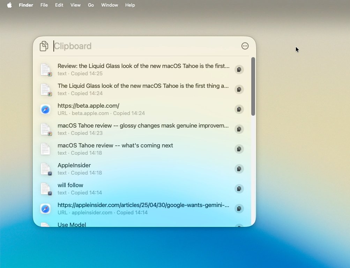
Task: Click the Clipboard pages icon in the search bar
Action: coord(44,46)
